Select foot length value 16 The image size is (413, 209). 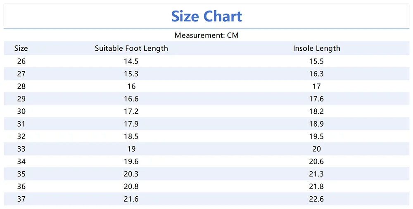(131, 87)
